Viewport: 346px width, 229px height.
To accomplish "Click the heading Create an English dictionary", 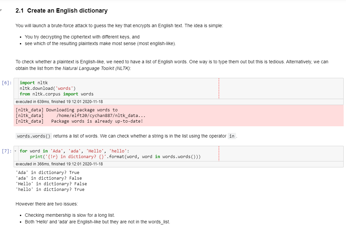I will pyautogui.click(x=61, y=10).
